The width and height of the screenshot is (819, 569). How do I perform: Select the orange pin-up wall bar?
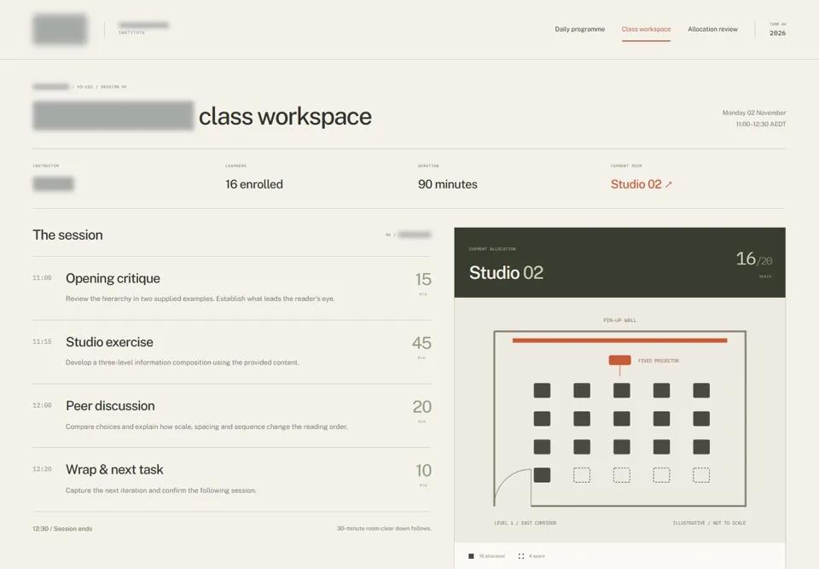click(619, 340)
